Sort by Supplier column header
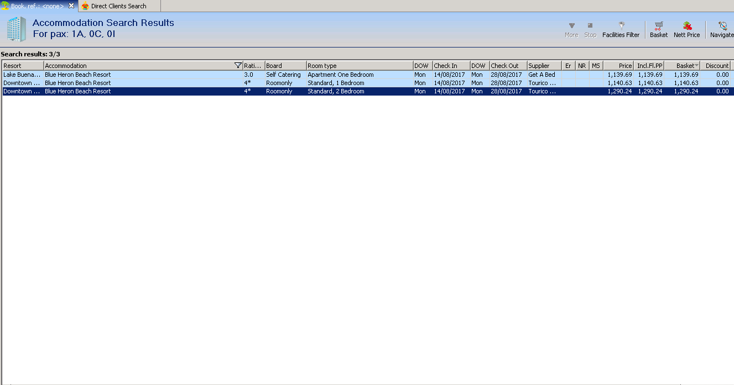This screenshot has width=734, height=385. point(544,66)
